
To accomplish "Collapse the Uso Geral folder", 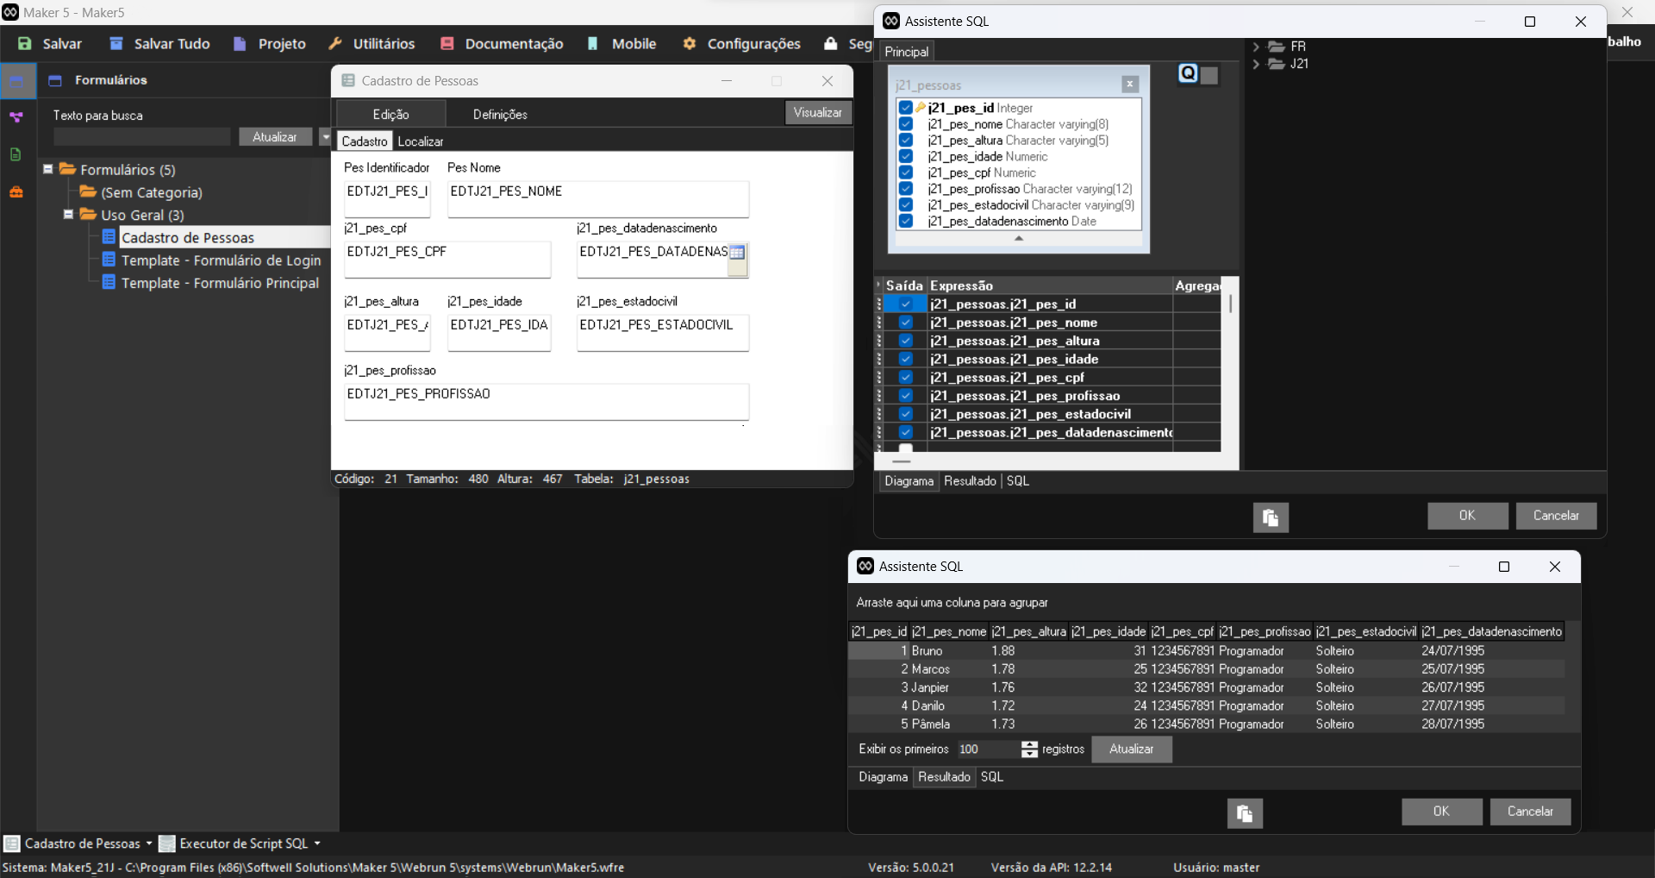I will tap(68, 215).
